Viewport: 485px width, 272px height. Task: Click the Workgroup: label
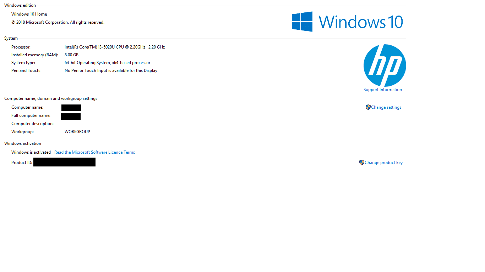22,132
